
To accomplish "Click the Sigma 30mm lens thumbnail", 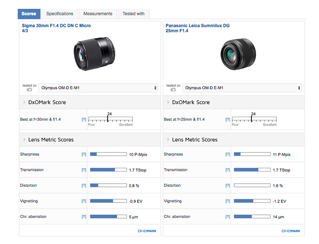I will [94, 54].
